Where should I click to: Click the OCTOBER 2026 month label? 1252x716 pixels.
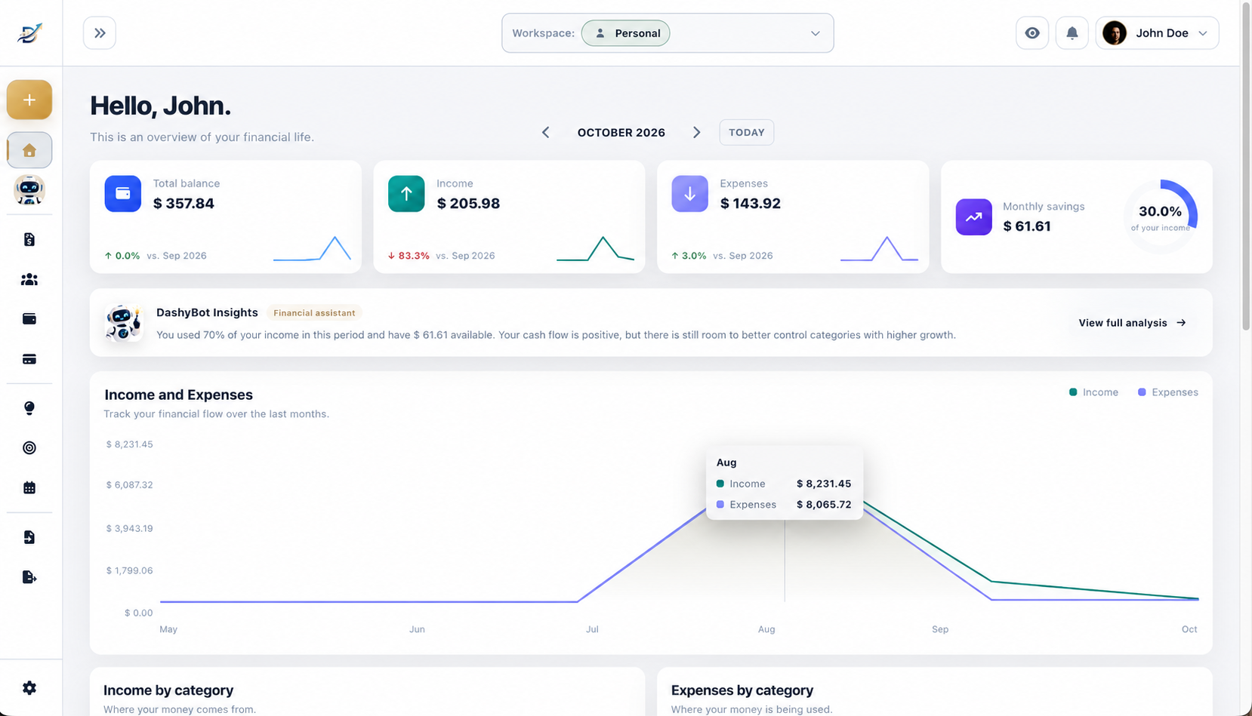click(x=621, y=133)
